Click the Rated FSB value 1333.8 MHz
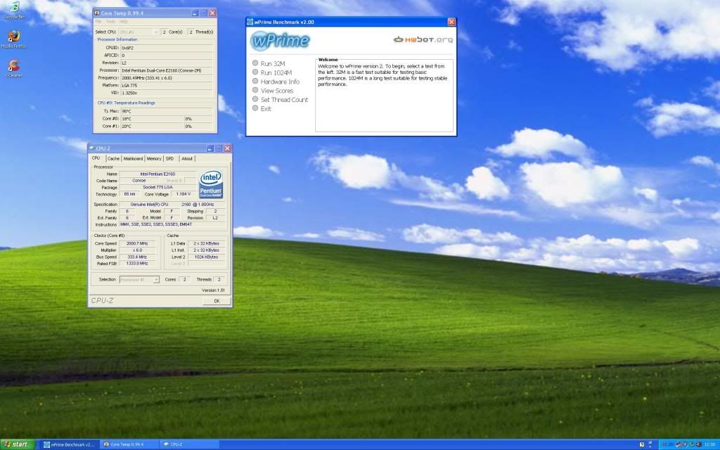This screenshot has width=720, height=450. (x=137, y=264)
